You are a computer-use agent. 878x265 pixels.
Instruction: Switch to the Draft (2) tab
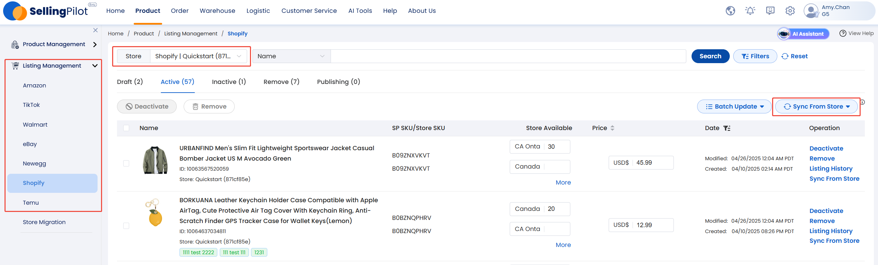click(130, 82)
